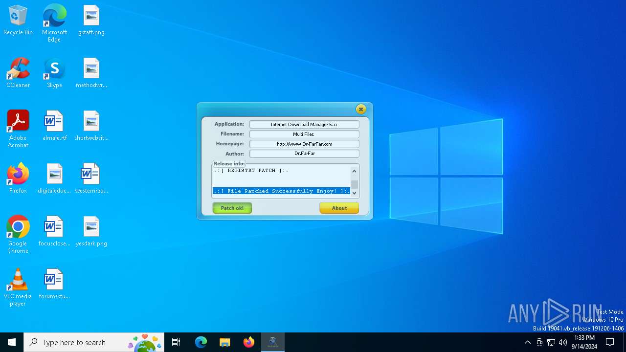Select the westernreq... Word document
The image size is (626, 352).
pyautogui.click(x=91, y=179)
